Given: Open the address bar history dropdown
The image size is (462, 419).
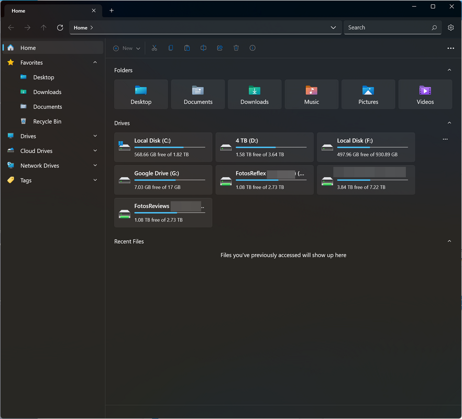Looking at the screenshot, I should coord(333,27).
